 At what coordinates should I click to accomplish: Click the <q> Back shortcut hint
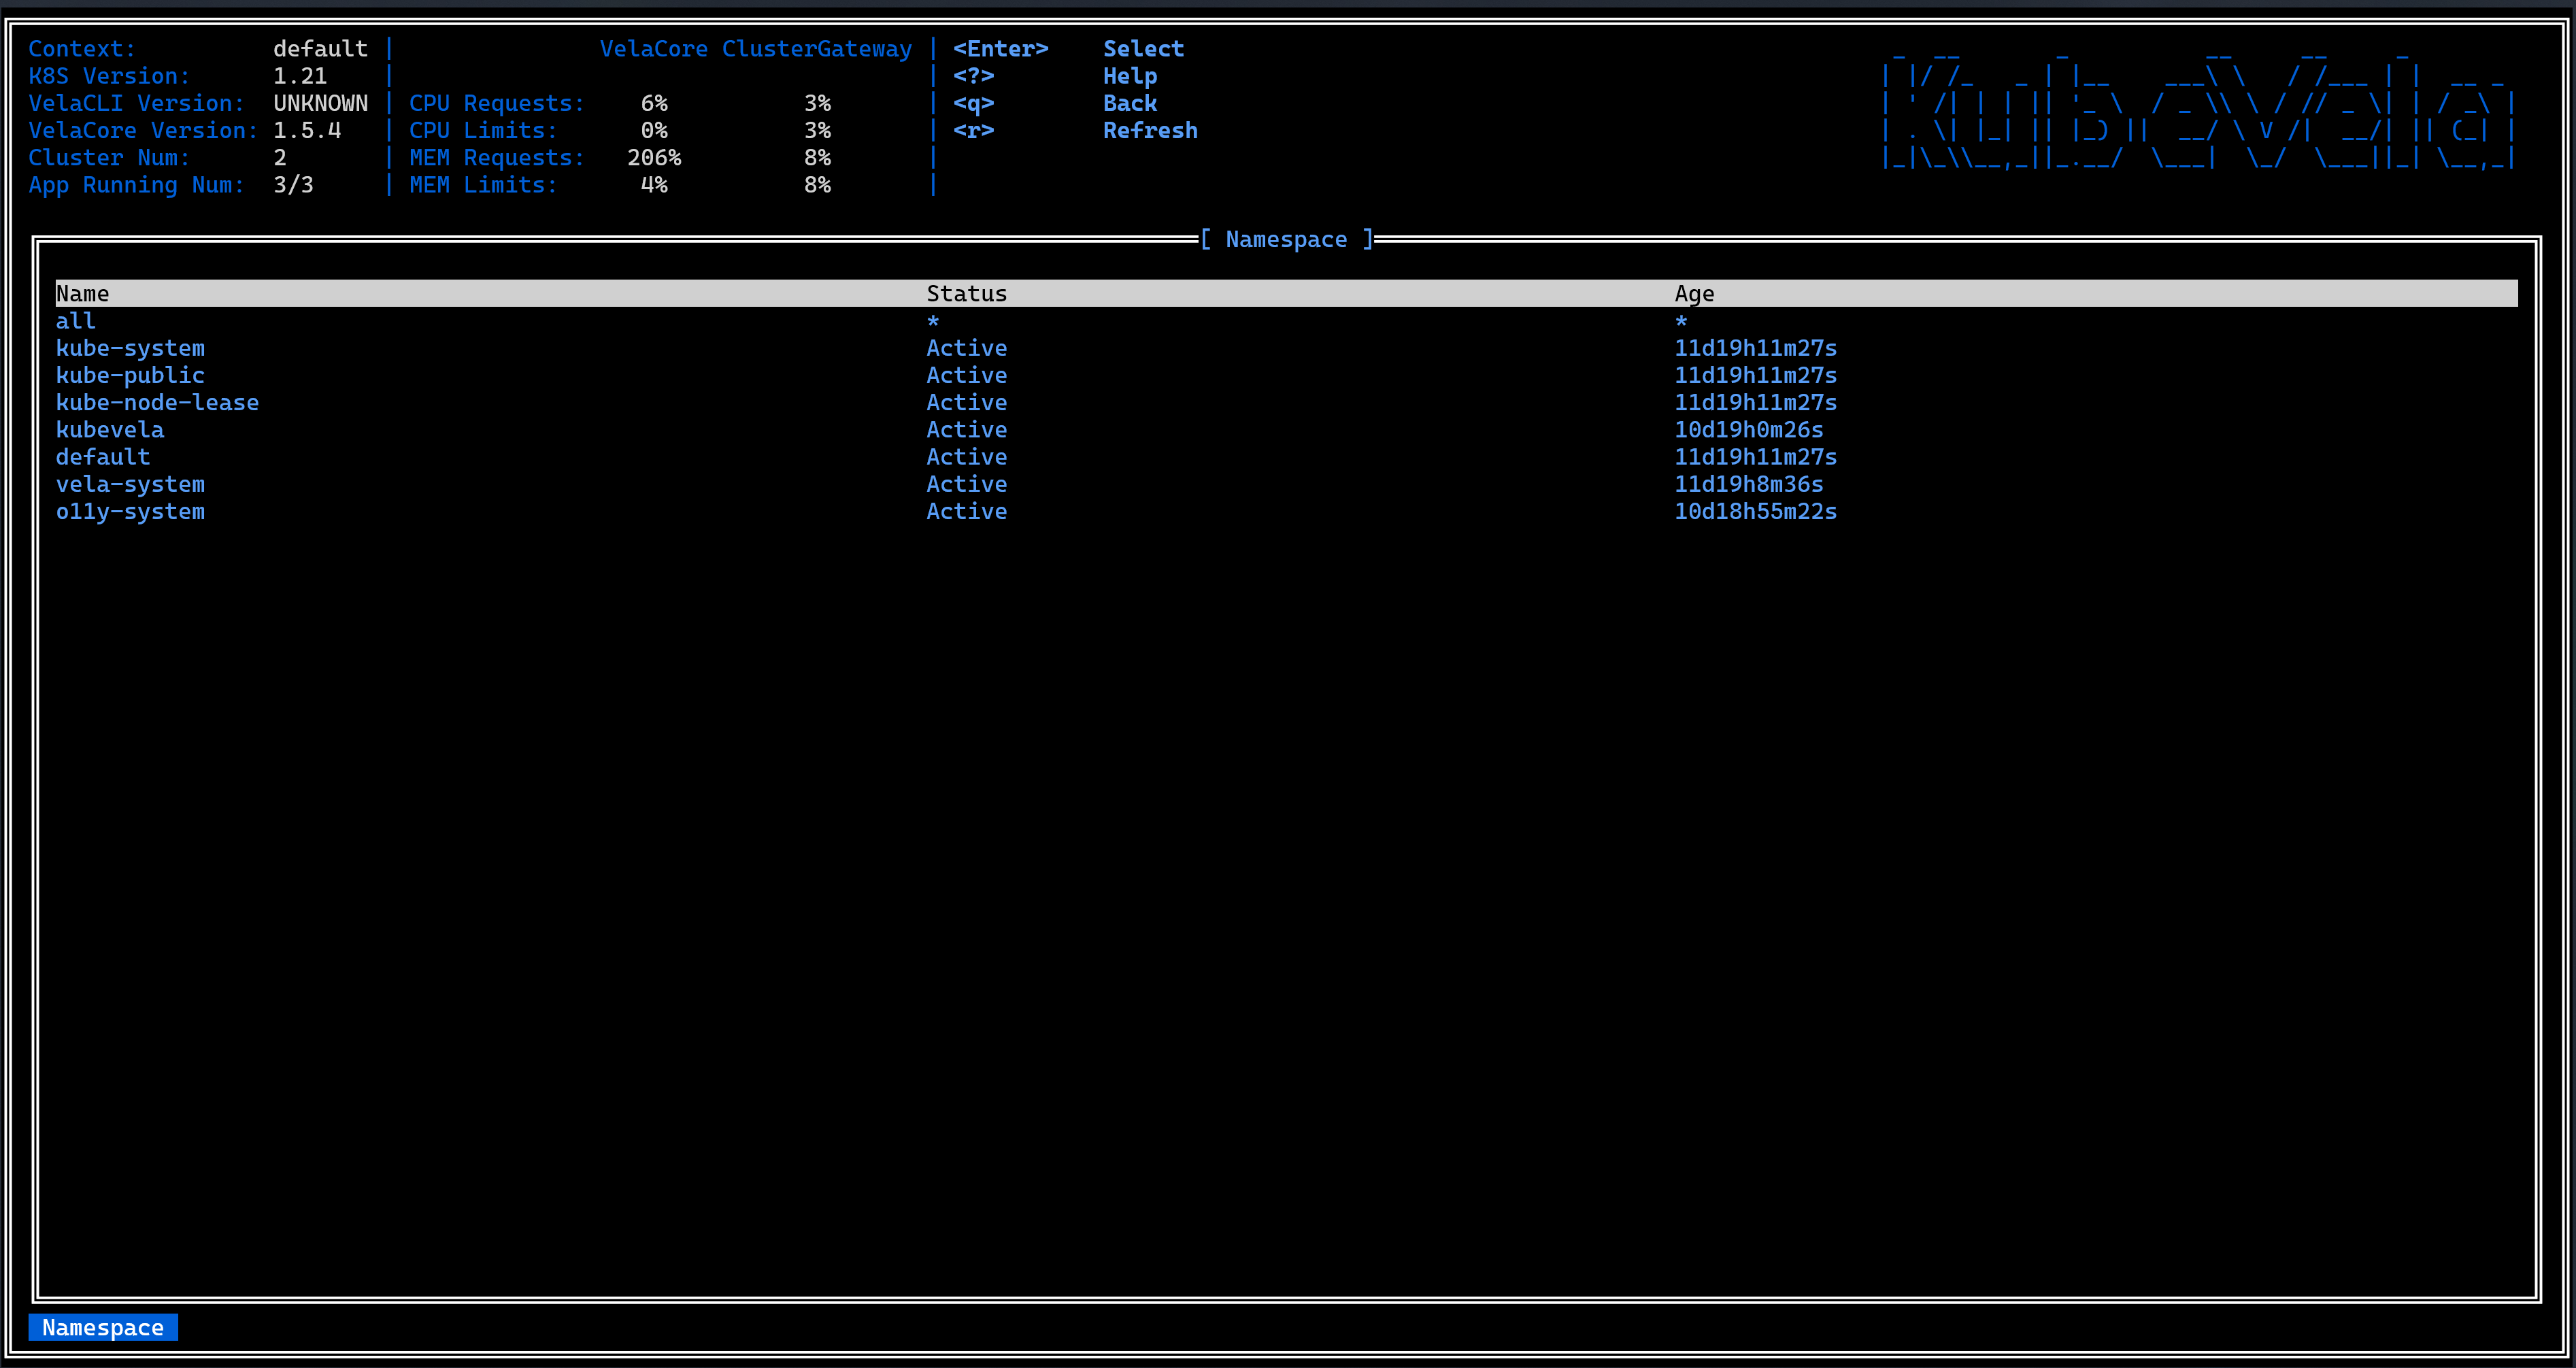click(x=1055, y=103)
